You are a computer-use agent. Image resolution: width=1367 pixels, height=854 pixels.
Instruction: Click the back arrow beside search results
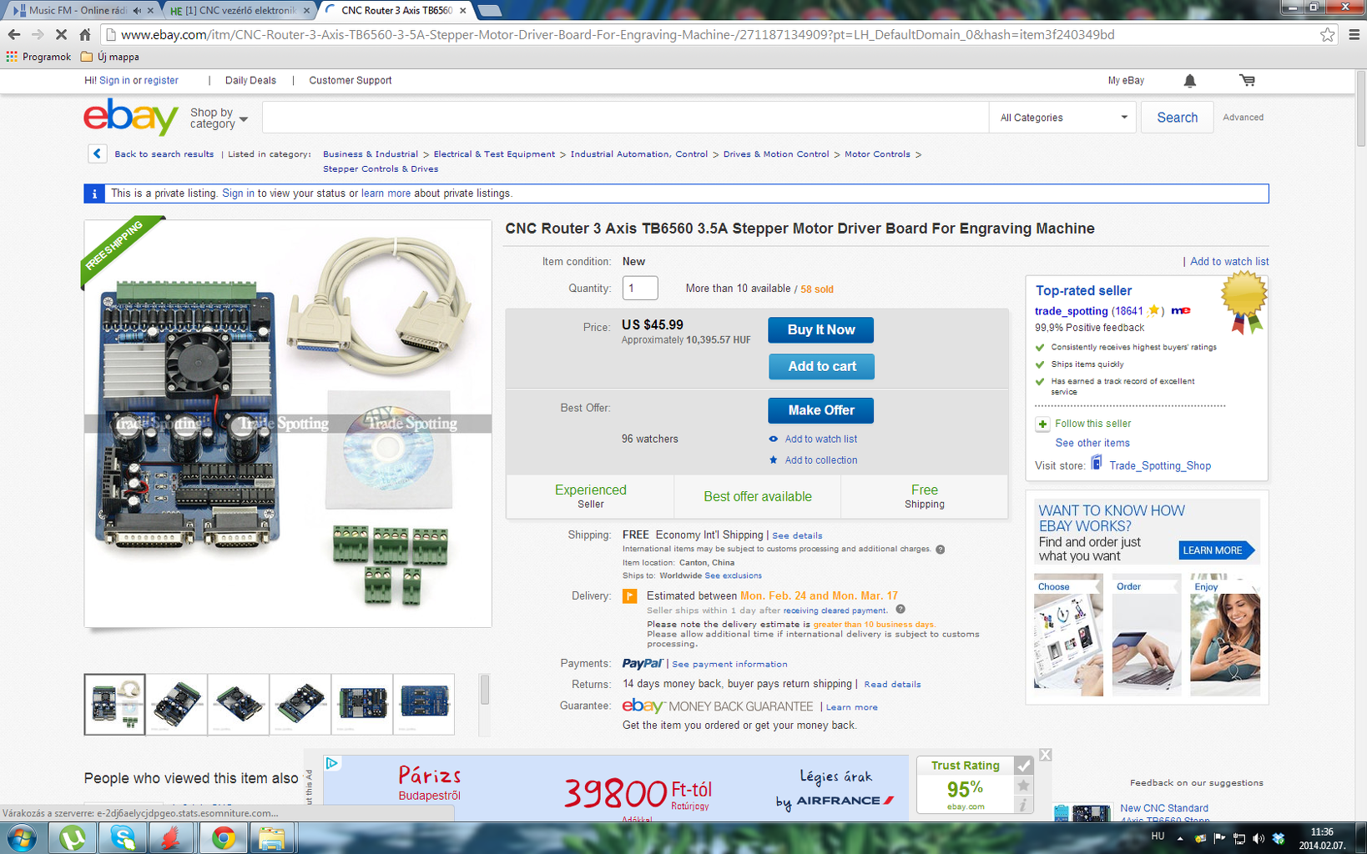pyautogui.click(x=97, y=153)
